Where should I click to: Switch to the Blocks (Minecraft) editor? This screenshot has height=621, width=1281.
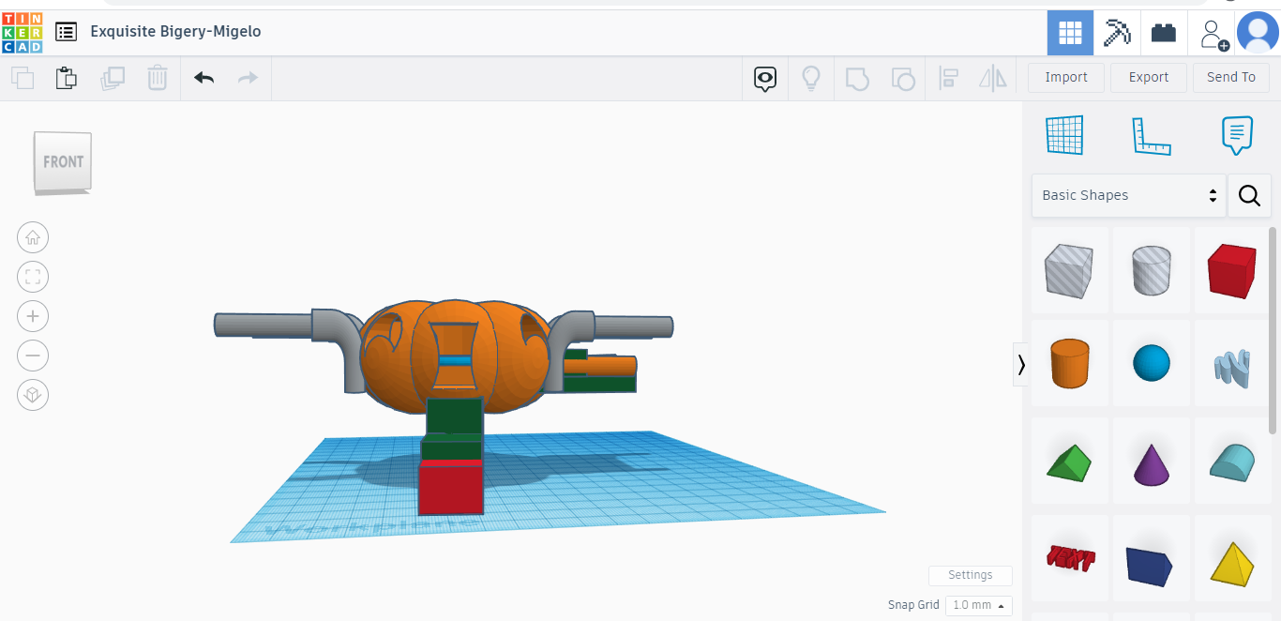(x=1115, y=32)
